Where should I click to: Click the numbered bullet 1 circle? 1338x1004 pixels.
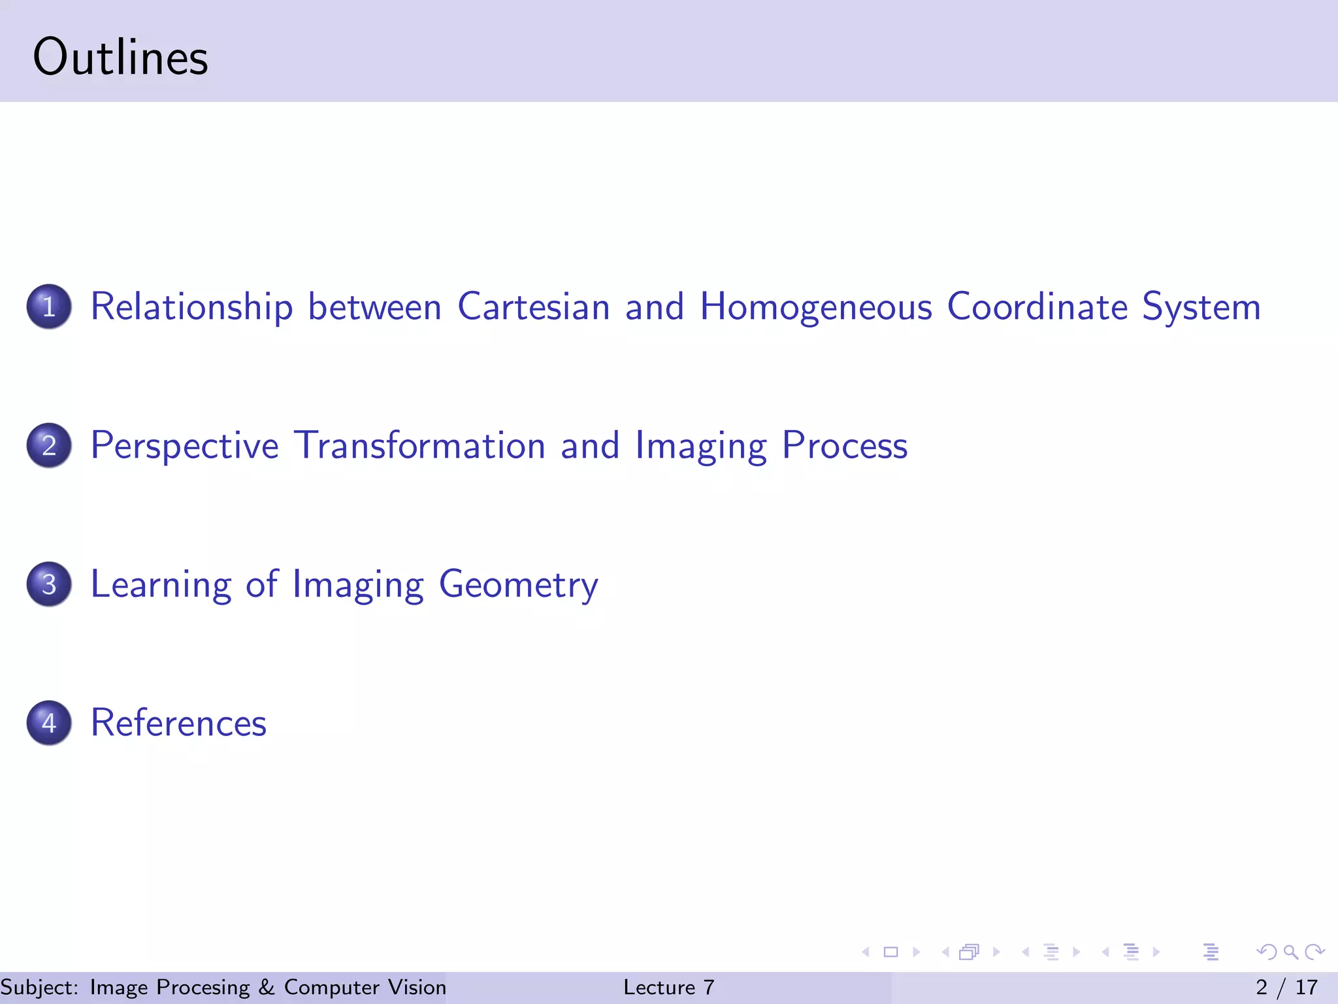click(49, 307)
